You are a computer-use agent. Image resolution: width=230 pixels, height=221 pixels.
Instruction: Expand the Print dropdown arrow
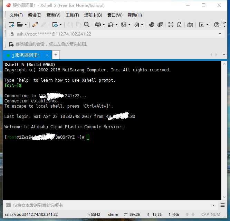pos(104,24)
